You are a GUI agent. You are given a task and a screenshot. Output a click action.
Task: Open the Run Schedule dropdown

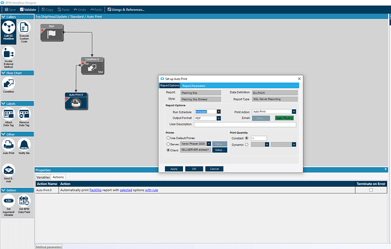tap(218, 112)
